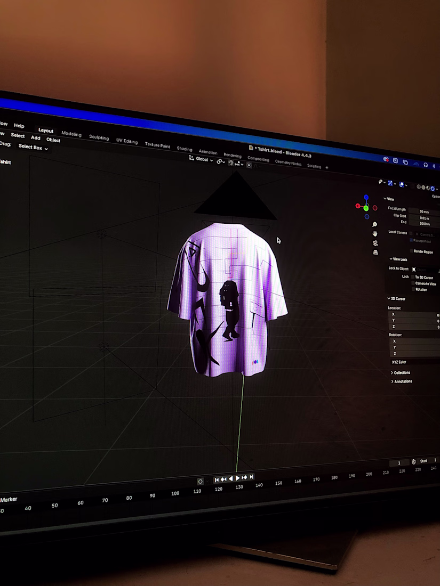Viewport: 440px width, 586px height.
Task: Click the zoom magnifier icon in viewport
Action: 374,224
